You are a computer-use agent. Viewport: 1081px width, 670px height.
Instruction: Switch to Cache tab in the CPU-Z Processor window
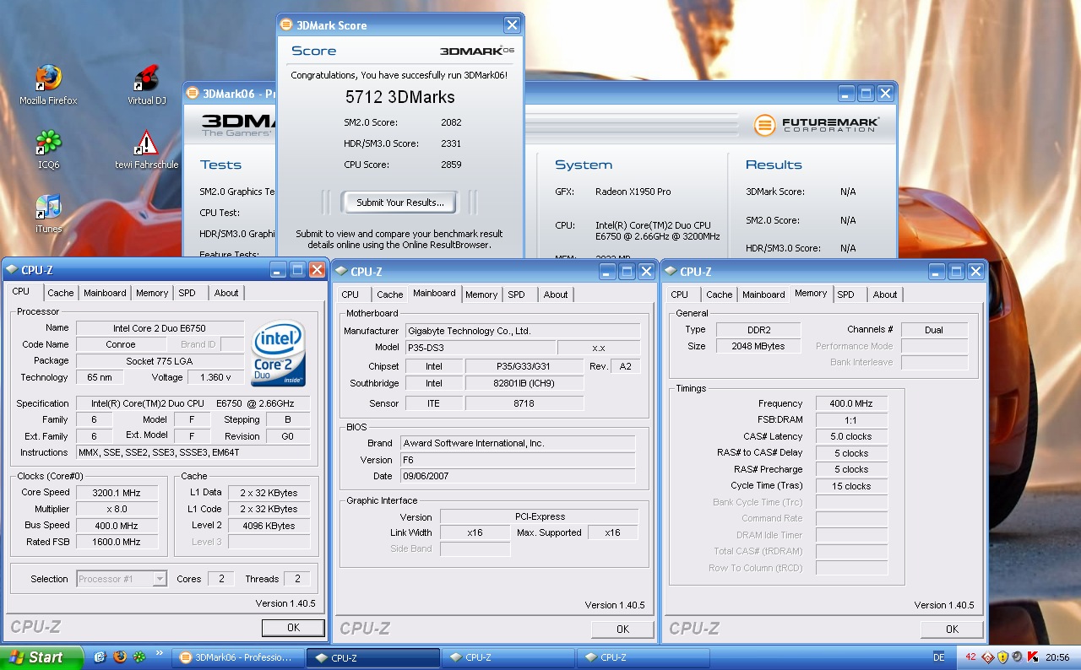click(x=60, y=293)
